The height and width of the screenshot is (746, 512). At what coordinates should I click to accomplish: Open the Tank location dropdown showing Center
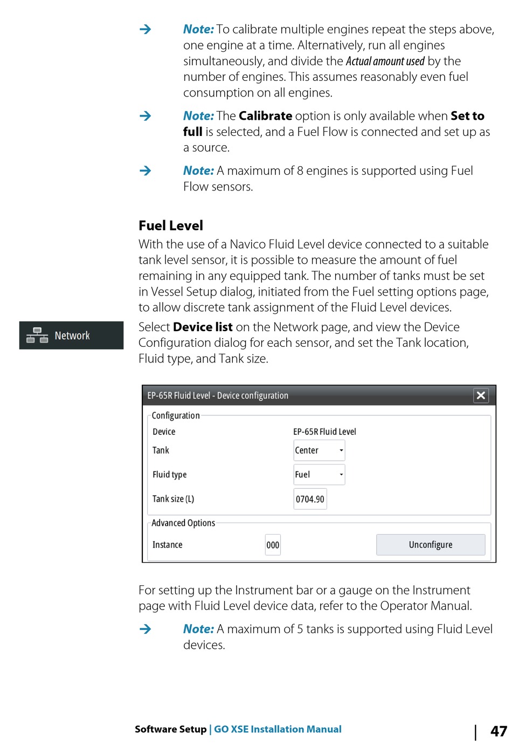(319, 450)
